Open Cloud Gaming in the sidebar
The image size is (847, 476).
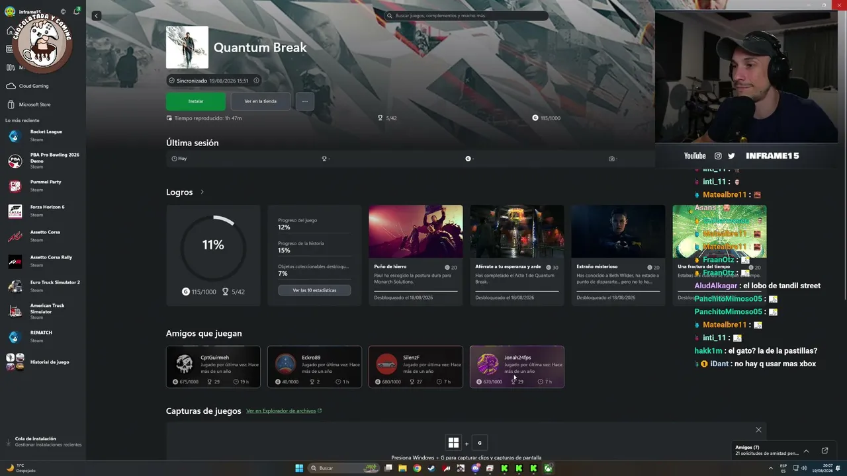coord(43,86)
